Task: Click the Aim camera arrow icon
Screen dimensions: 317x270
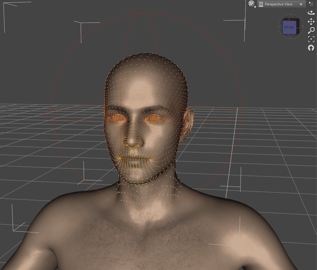Action: tap(311, 48)
